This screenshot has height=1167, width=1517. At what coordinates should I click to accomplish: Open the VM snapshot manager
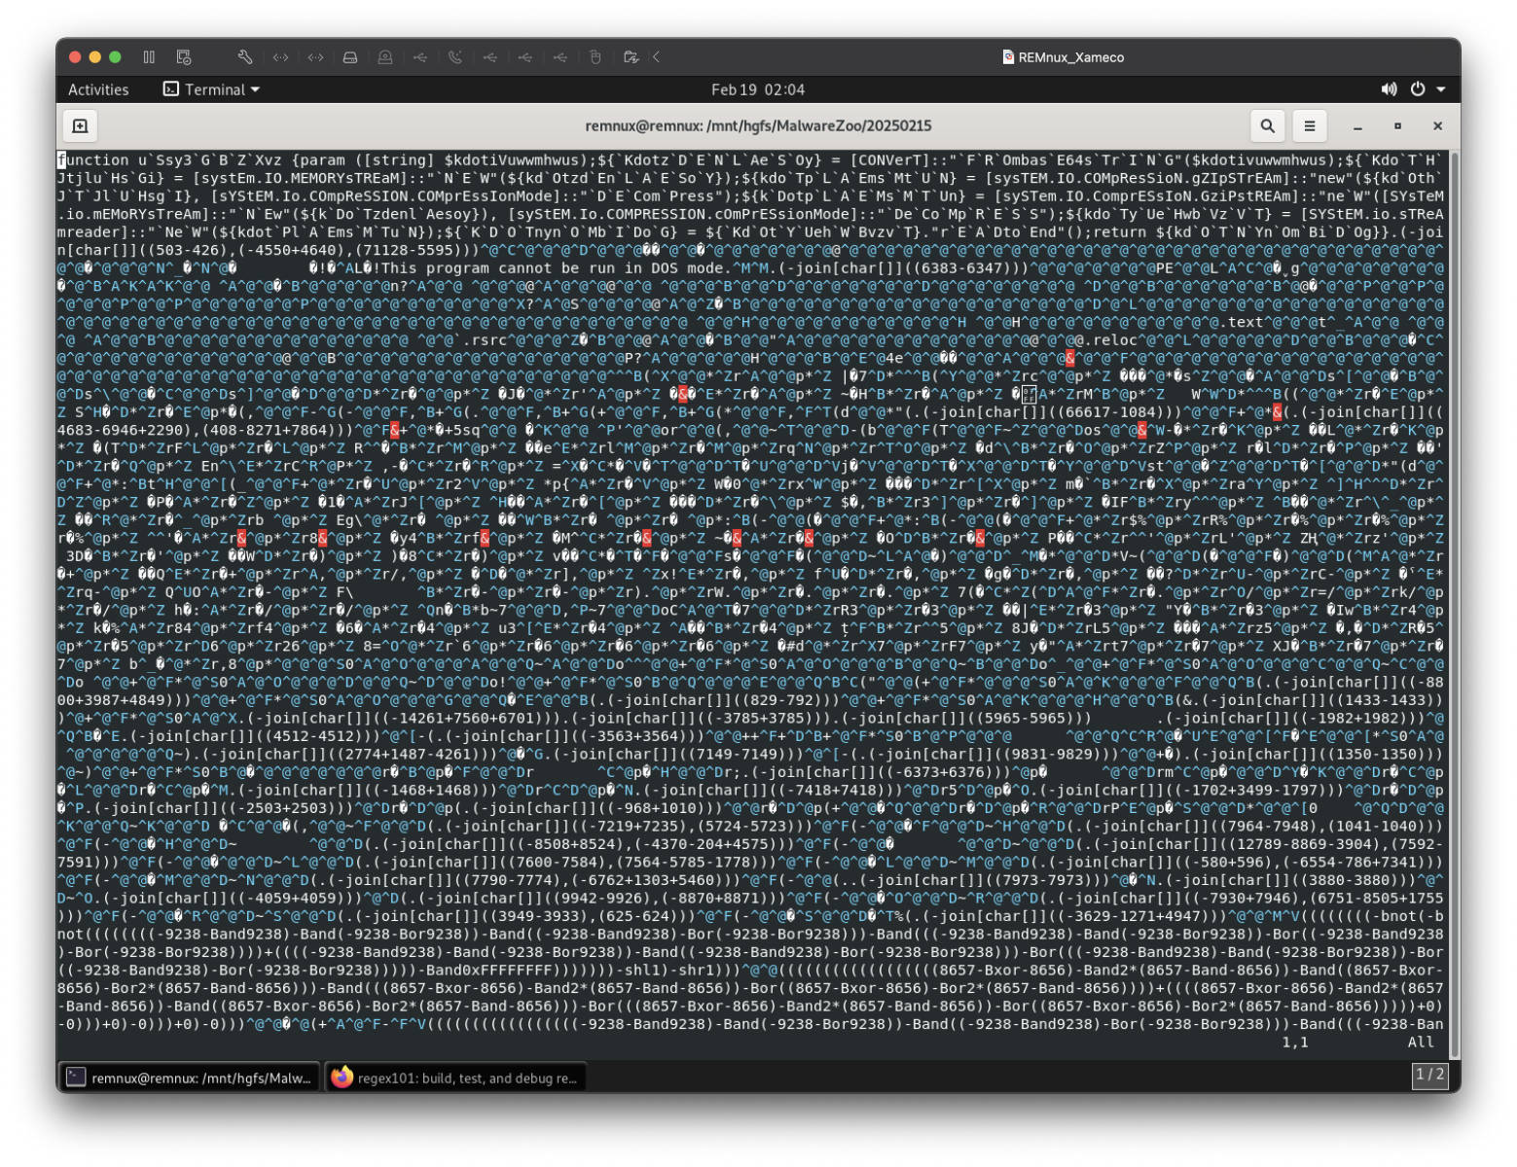(184, 57)
